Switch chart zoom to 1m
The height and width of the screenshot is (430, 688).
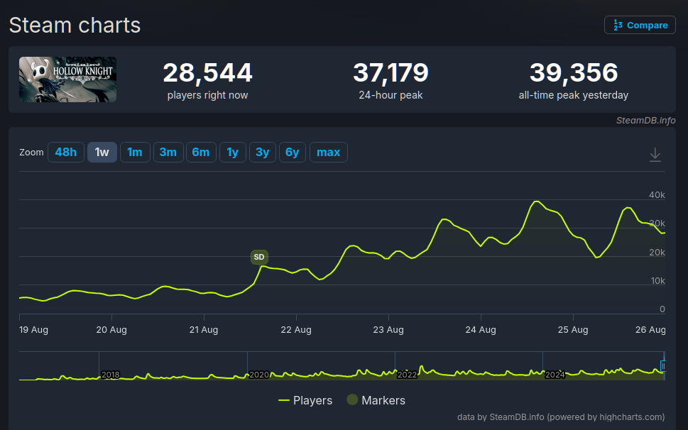coord(135,152)
